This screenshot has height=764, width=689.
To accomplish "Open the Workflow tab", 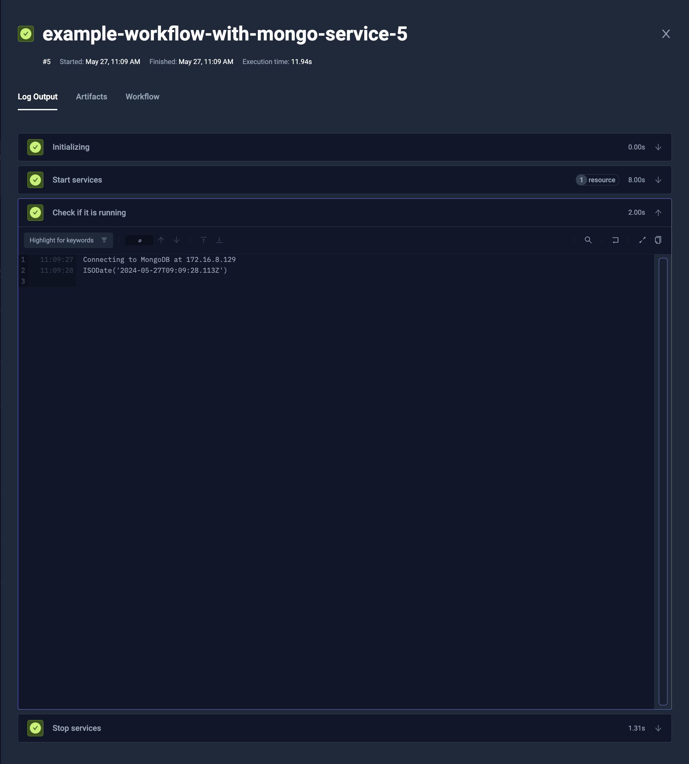I will [142, 97].
